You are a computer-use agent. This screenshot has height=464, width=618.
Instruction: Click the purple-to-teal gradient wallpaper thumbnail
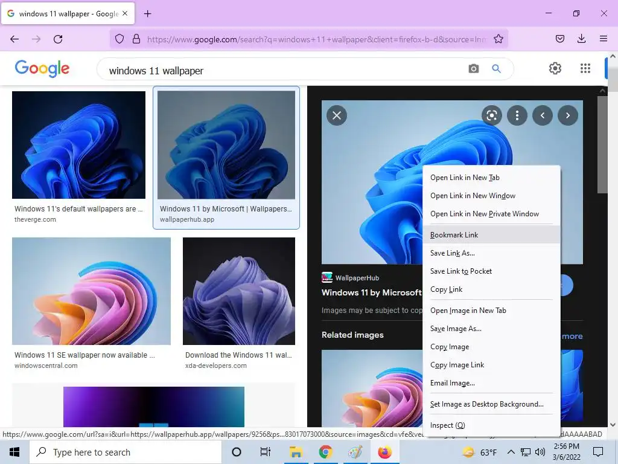[154, 407]
